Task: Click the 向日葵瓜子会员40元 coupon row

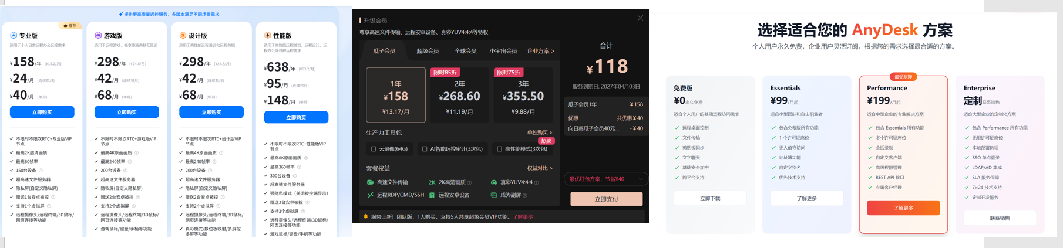Action: pyautogui.click(x=605, y=128)
